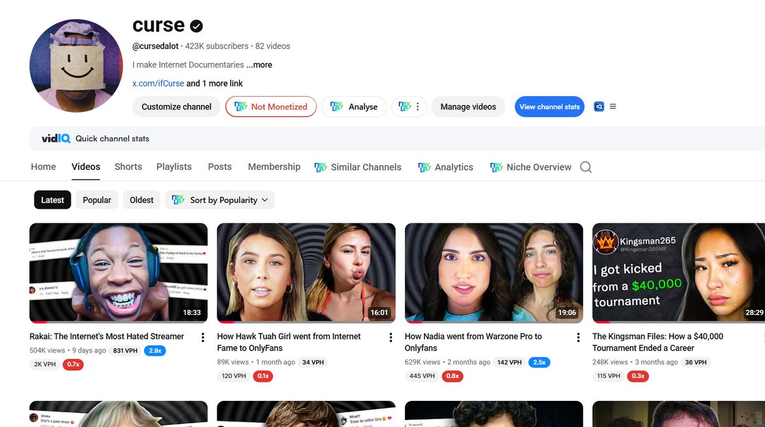Click the red 0.7x badge under Rakai video
765x427 pixels.
click(73, 365)
